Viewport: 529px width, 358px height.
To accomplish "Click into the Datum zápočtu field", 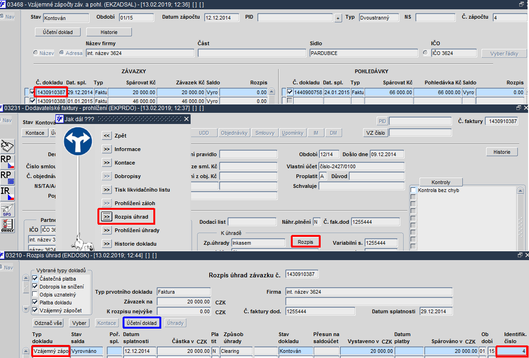I will point(222,18).
